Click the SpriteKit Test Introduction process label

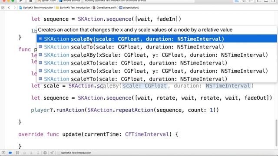click(76, 153)
